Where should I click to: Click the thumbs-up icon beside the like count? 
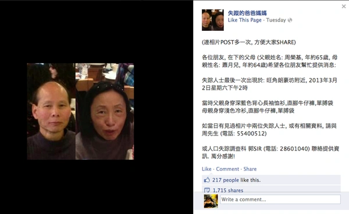207,180
